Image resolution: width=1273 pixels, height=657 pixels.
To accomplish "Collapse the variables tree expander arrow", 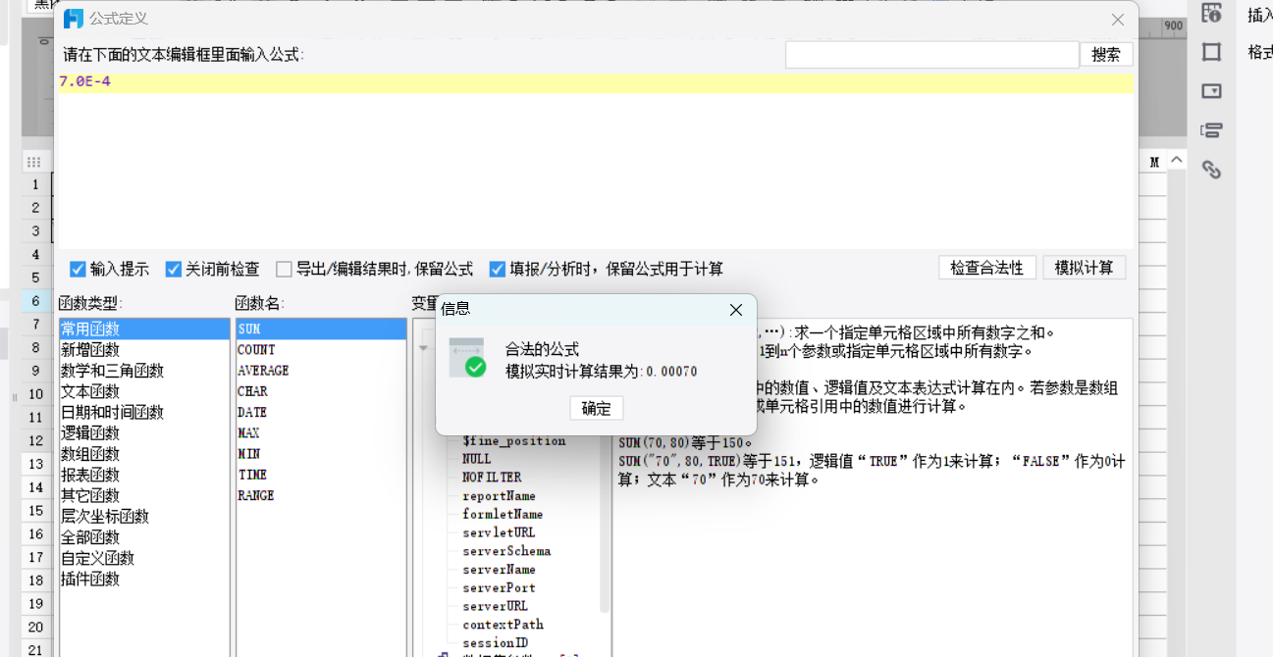I will point(424,348).
